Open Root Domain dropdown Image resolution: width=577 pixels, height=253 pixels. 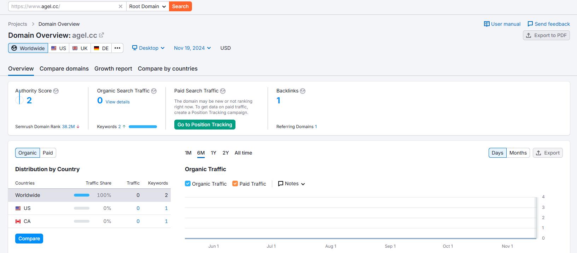(148, 6)
